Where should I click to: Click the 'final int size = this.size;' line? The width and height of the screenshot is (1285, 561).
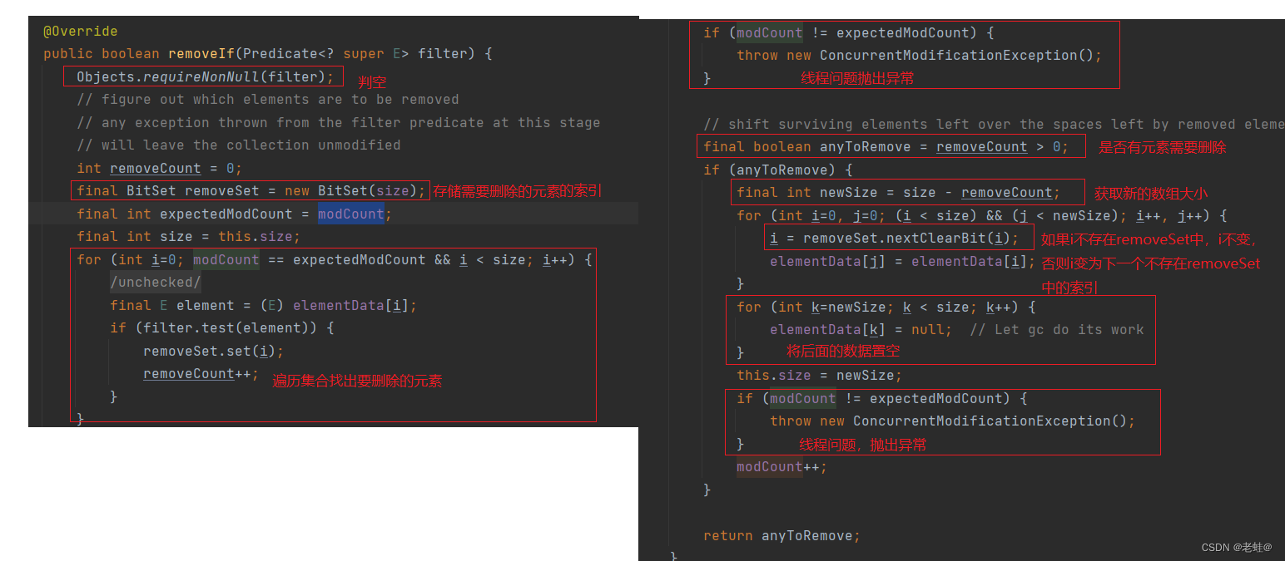click(x=188, y=237)
